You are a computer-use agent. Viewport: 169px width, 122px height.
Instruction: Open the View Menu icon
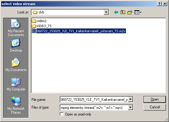[x=138, y=12]
